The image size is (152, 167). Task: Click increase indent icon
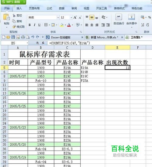coord(108,25)
